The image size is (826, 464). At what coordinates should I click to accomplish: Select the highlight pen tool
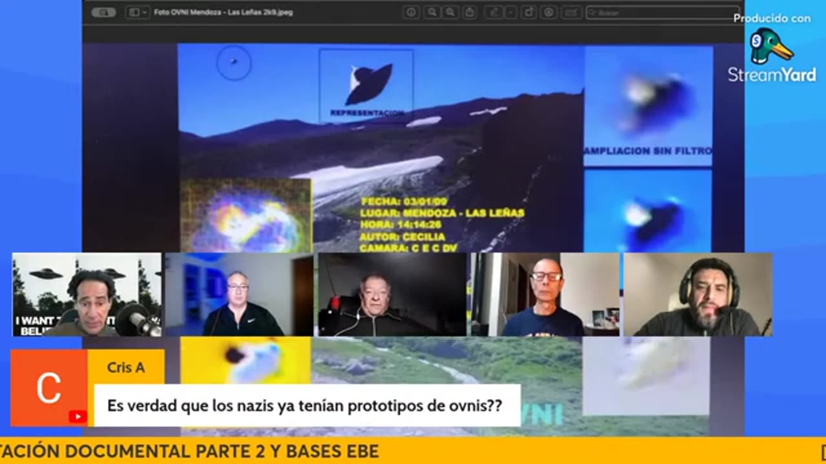(494, 12)
